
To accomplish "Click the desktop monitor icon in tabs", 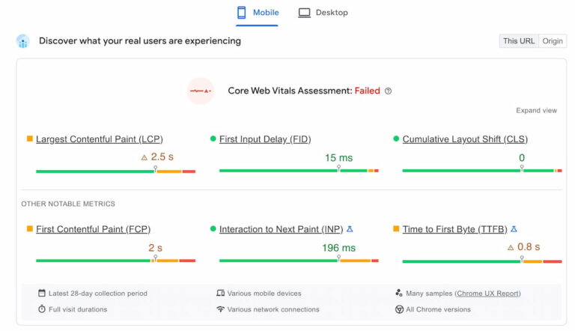I will pos(304,13).
